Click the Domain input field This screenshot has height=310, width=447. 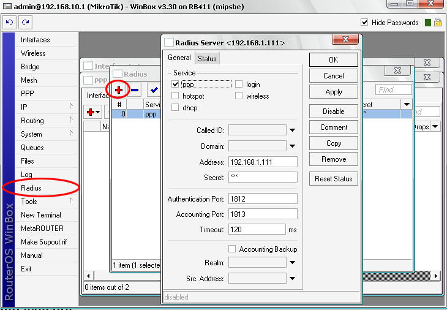[x=257, y=146]
